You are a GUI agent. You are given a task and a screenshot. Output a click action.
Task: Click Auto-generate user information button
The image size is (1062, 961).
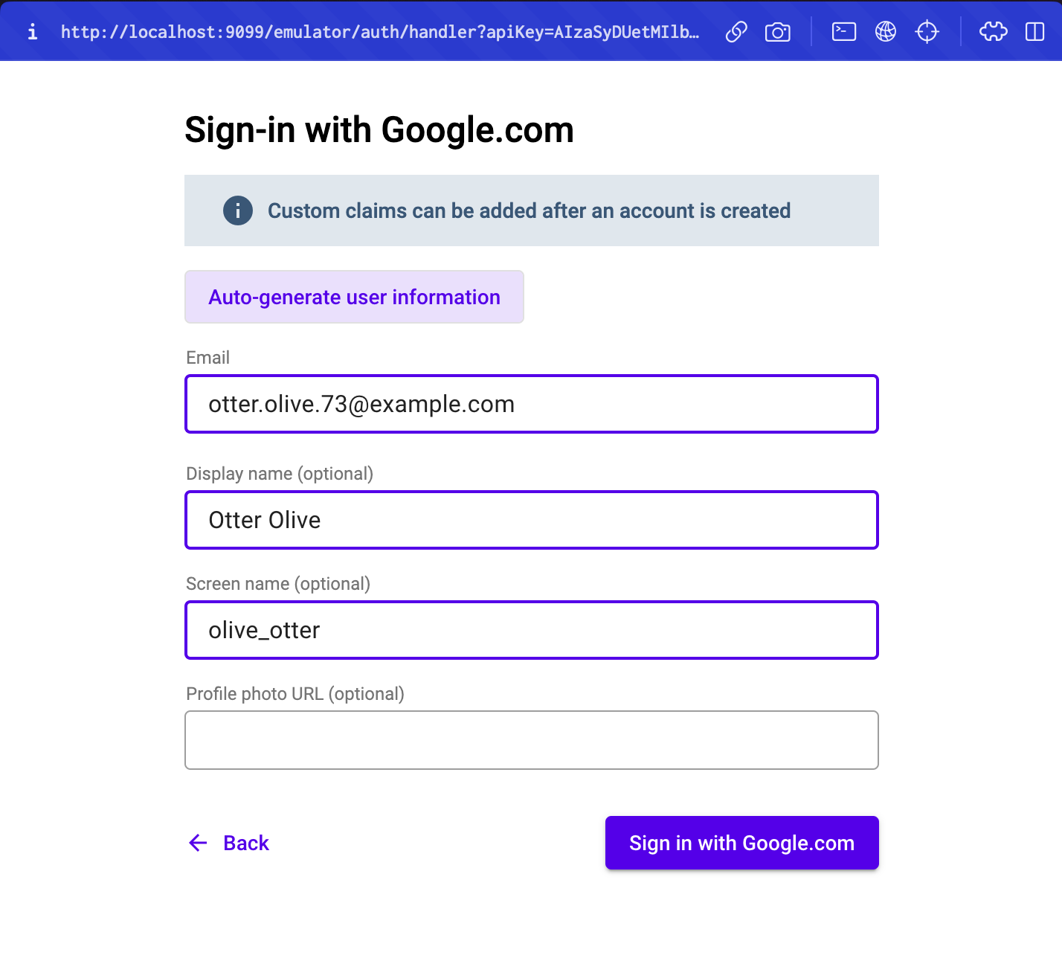[x=354, y=297]
